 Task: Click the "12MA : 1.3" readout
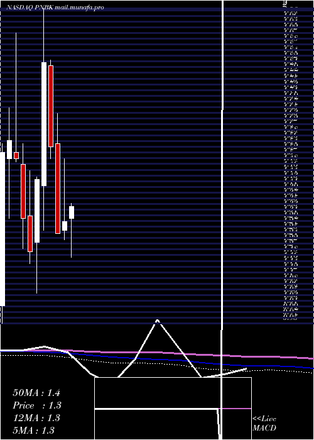36,418
